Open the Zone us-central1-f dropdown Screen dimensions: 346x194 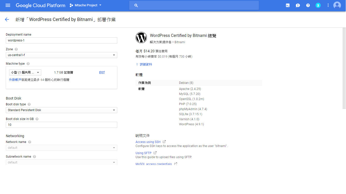tap(62, 55)
